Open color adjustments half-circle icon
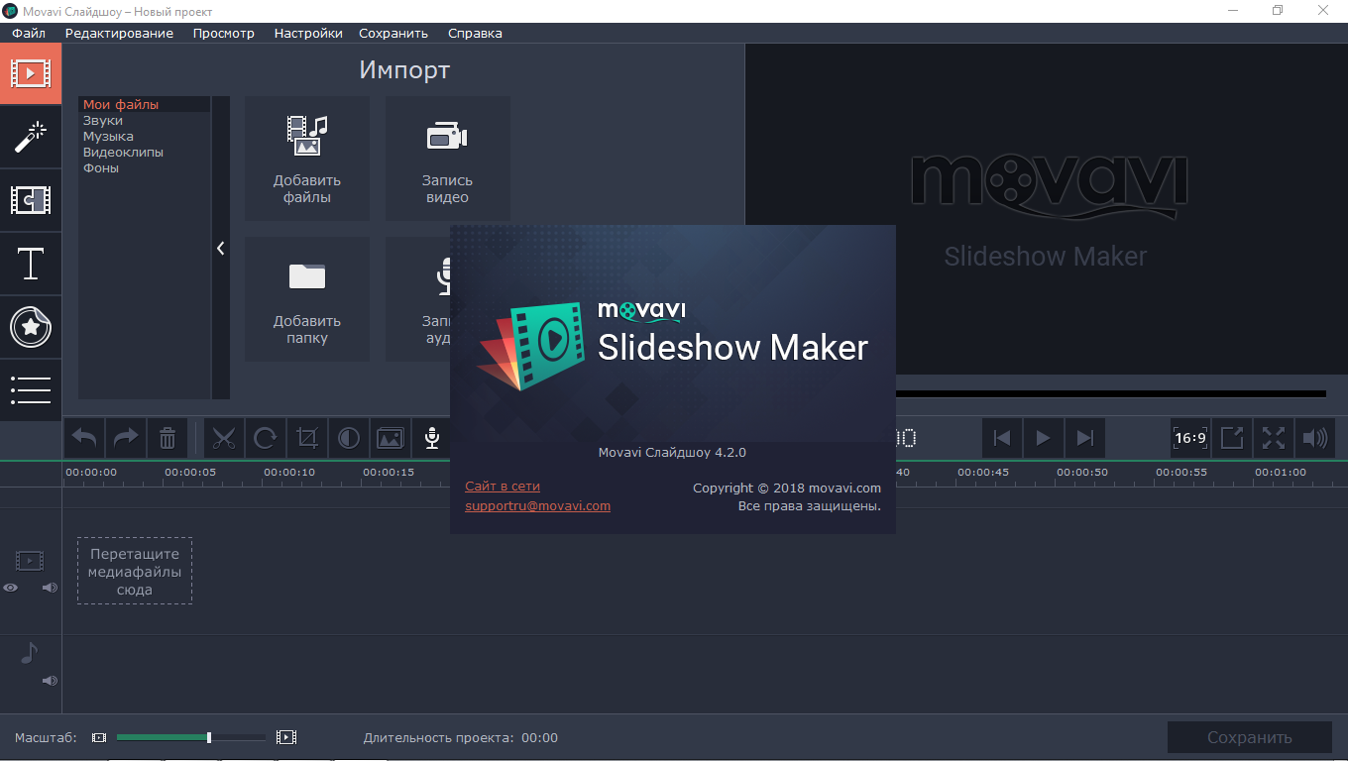 (x=349, y=438)
